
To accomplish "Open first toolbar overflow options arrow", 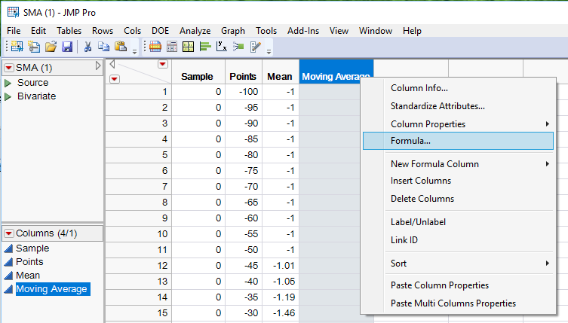I will (134, 52).
